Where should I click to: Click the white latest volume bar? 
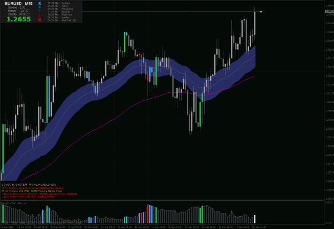(254, 219)
